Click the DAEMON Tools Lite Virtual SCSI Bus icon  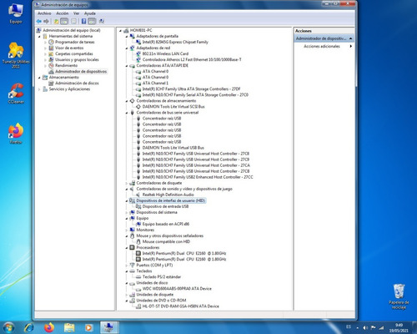pos(138,107)
